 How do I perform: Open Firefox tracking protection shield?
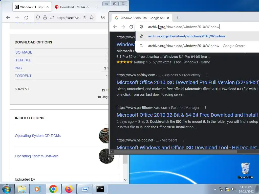coord(38,17)
